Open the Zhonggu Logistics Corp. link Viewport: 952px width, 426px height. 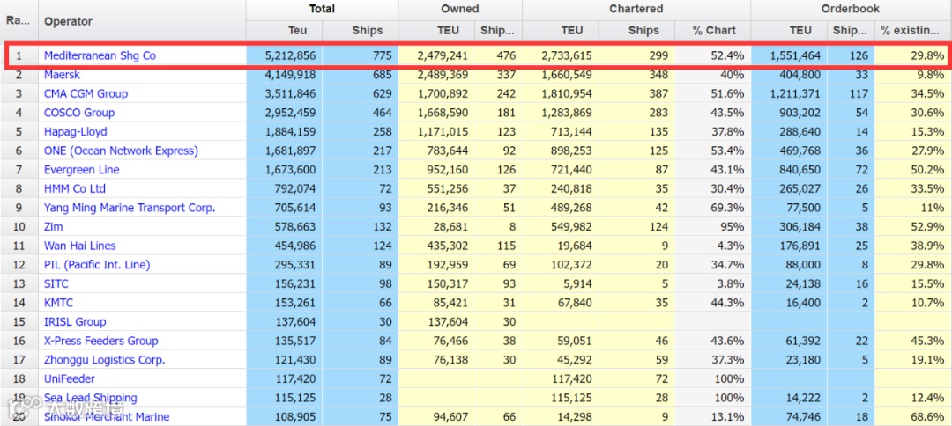104,359
